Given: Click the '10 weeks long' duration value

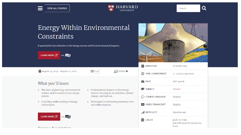Looking at the screenshot, I should pyautogui.click(x=180, y=66).
